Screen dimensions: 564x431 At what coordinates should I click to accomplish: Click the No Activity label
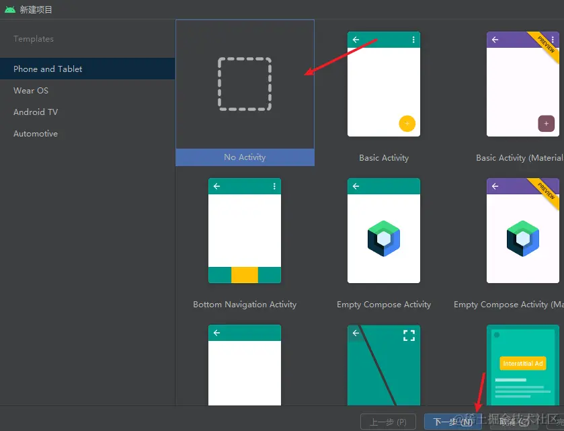click(245, 157)
